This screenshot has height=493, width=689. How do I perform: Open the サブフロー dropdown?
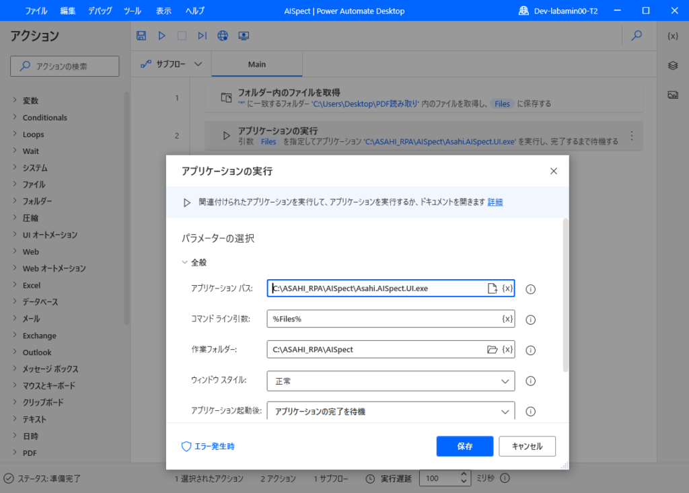click(172, 64)
